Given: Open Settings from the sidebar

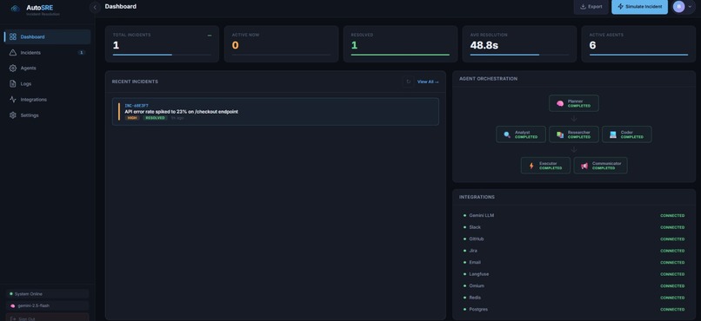Looking at the screenshot, I should point(47,115).
